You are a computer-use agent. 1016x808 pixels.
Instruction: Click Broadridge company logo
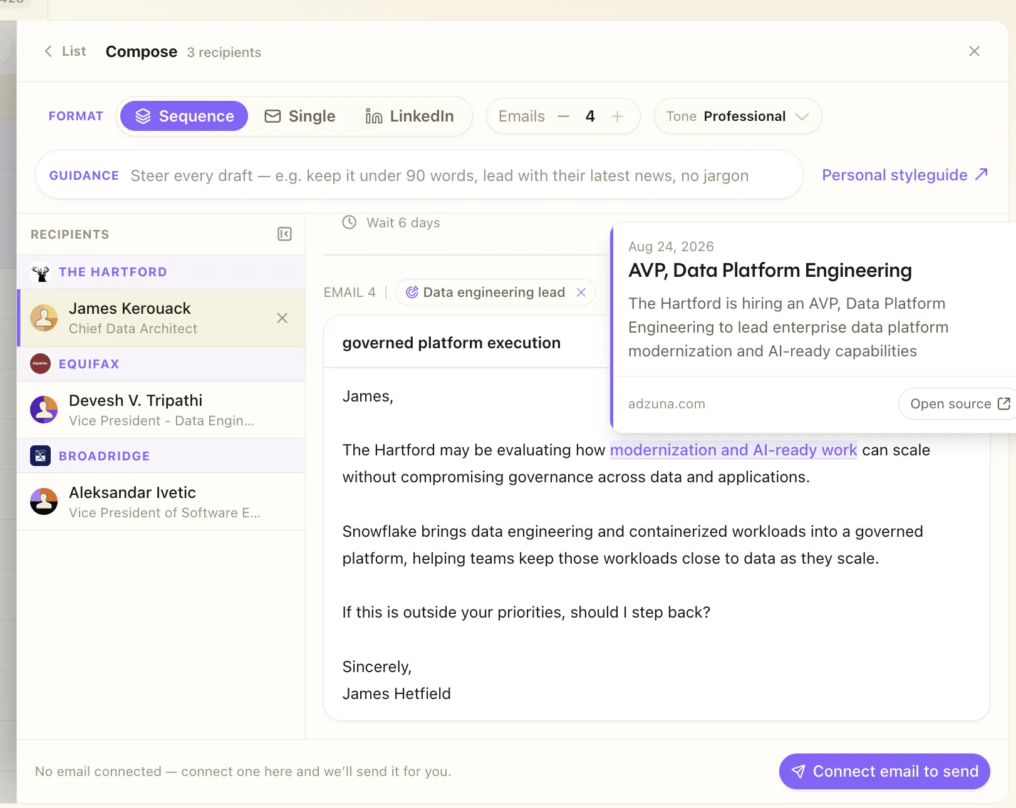(x=41, y=456)
